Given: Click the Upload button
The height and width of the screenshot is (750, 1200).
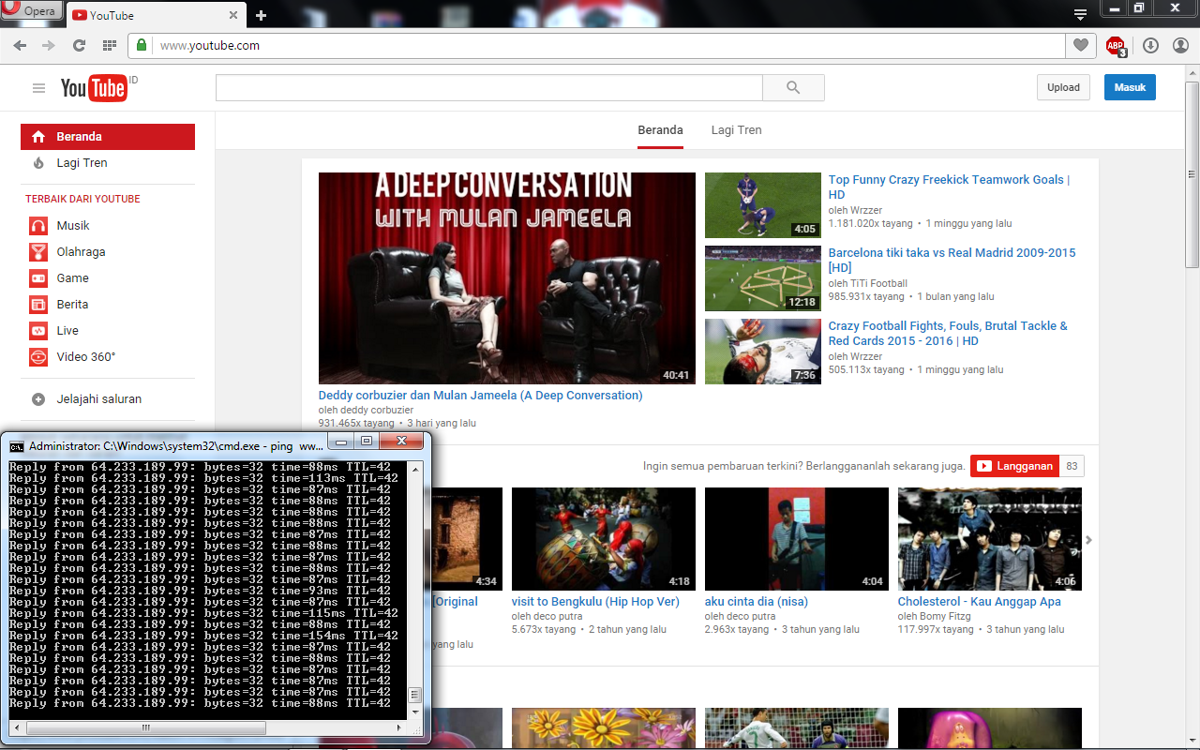Looking at the screenshot, I should (x=1063, y=87).
